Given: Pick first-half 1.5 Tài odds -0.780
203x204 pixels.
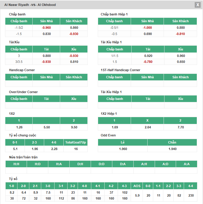Looking at the screenshot, I should coord(147,62).
